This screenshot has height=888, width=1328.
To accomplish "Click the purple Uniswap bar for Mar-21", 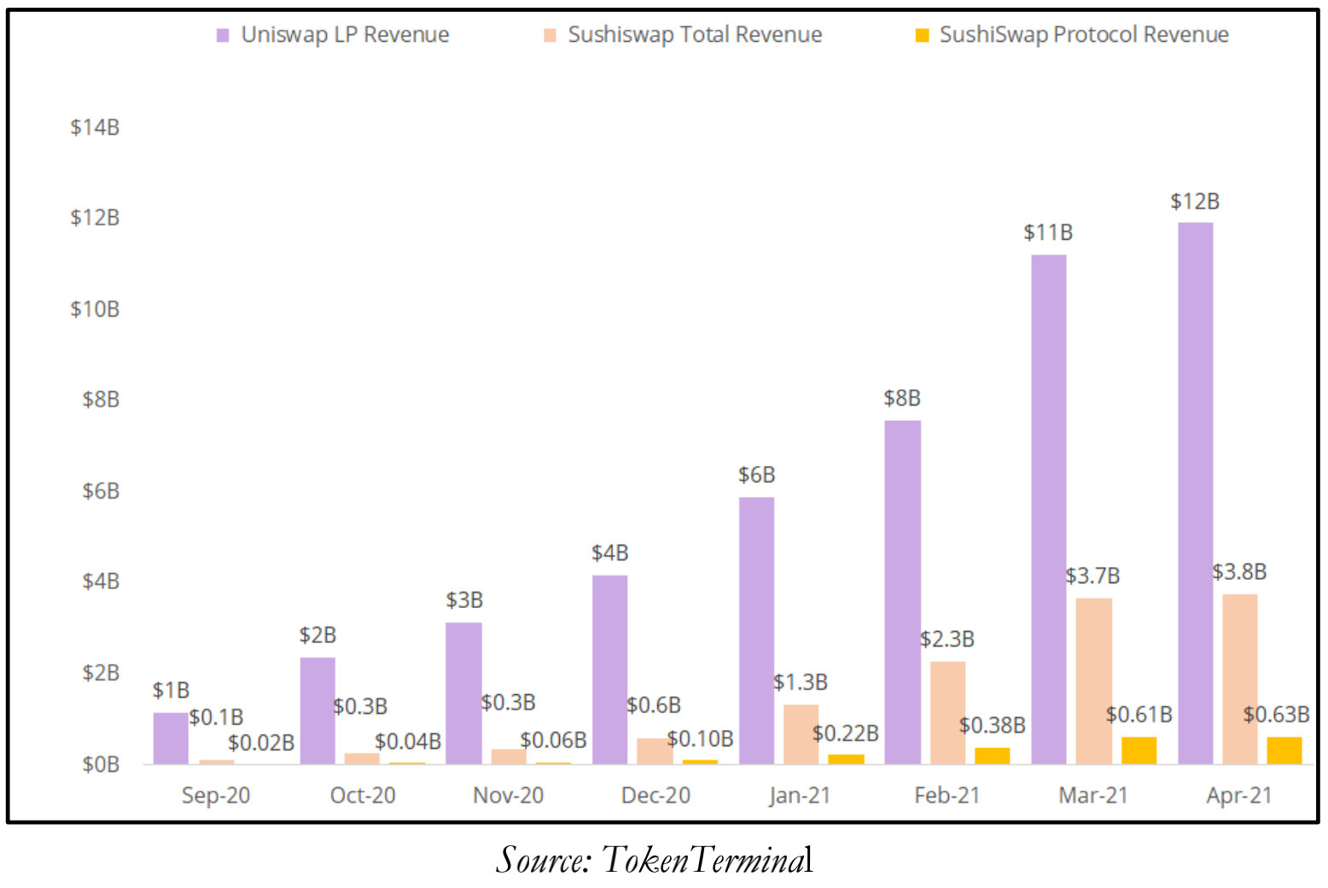I will point(1048,509).
